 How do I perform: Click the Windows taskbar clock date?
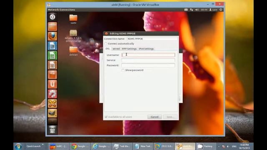pyautogui.click(x=244, y=146)
